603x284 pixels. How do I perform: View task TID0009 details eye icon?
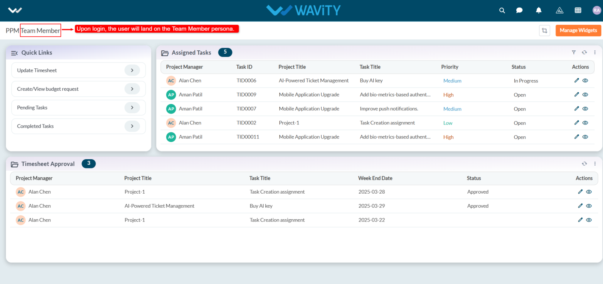point(585,94)
